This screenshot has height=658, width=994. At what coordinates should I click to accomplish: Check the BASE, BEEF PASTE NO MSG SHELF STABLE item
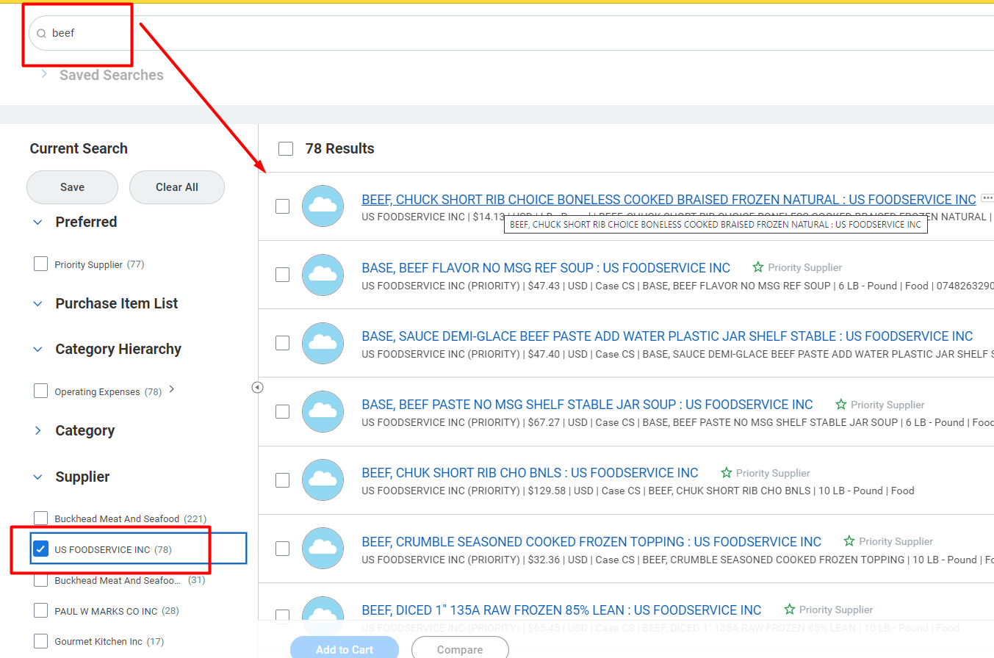pos(283,411)
